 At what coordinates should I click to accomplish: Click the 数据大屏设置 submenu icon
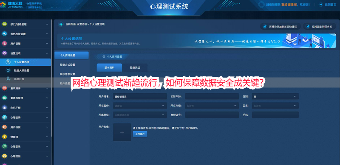coord(8,70)
